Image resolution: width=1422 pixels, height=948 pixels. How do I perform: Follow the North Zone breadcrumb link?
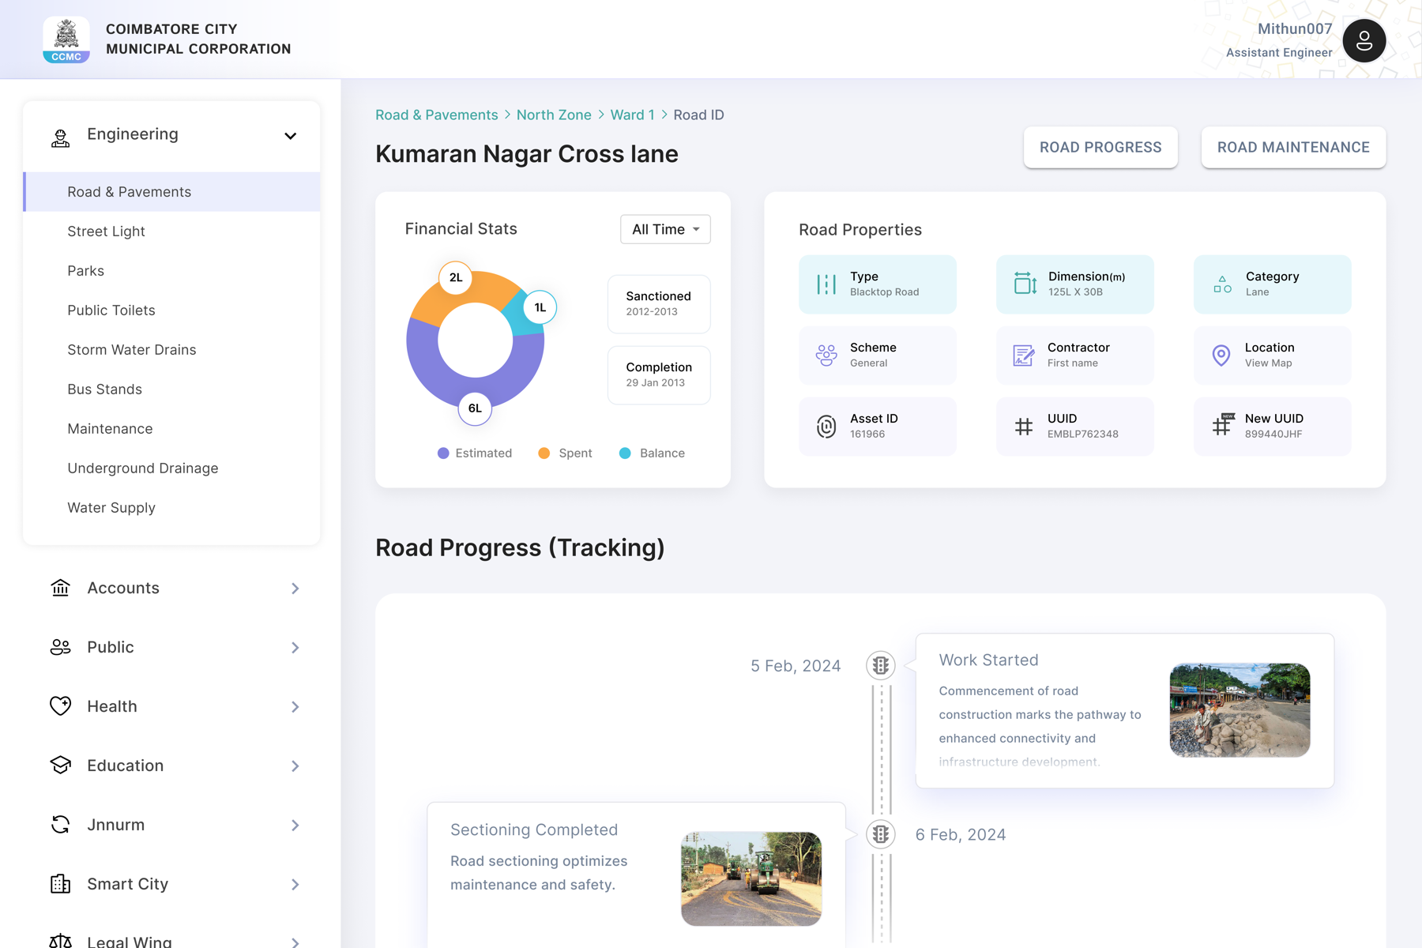554,115
